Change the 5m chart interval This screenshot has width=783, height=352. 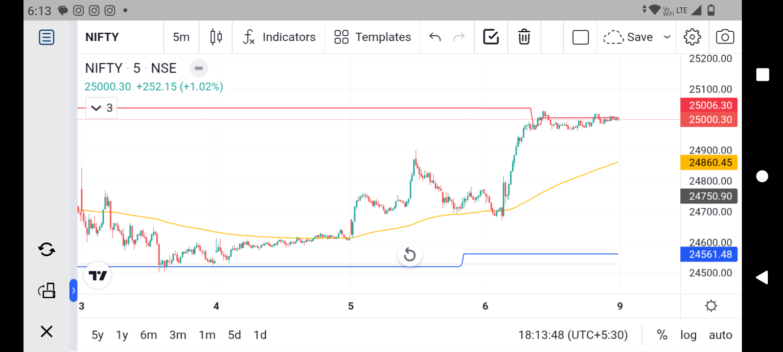(x=181, y=37)
